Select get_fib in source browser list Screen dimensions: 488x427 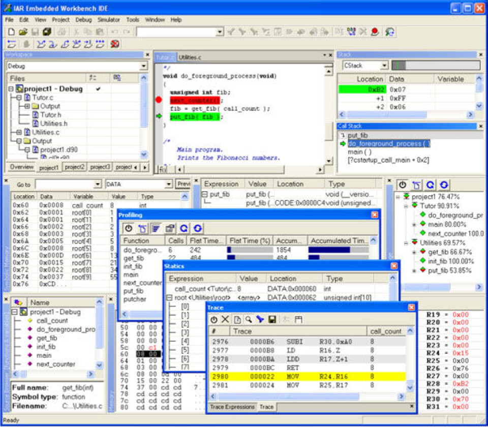pos(47,338)
